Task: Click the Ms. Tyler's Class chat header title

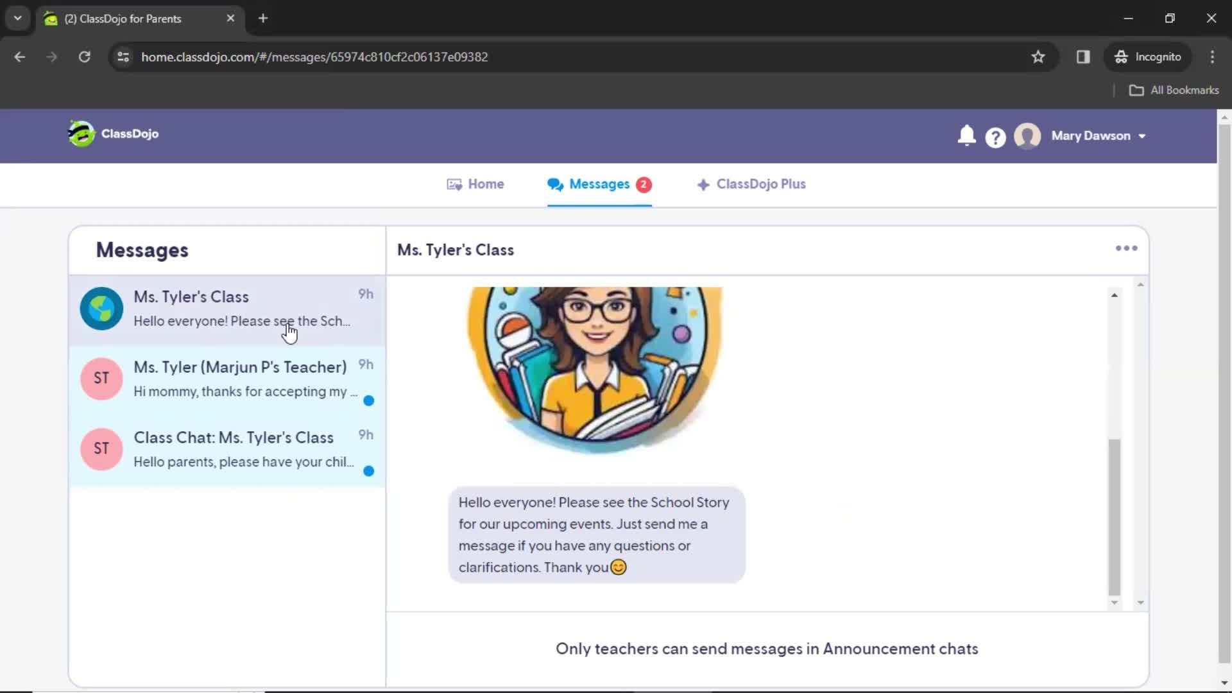Action: click(456, 250)
